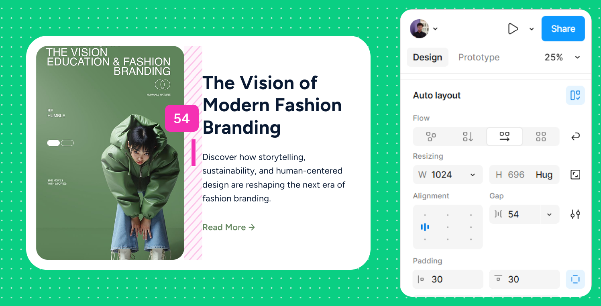
Task: Click the Read More link
Action: point(228,227)
